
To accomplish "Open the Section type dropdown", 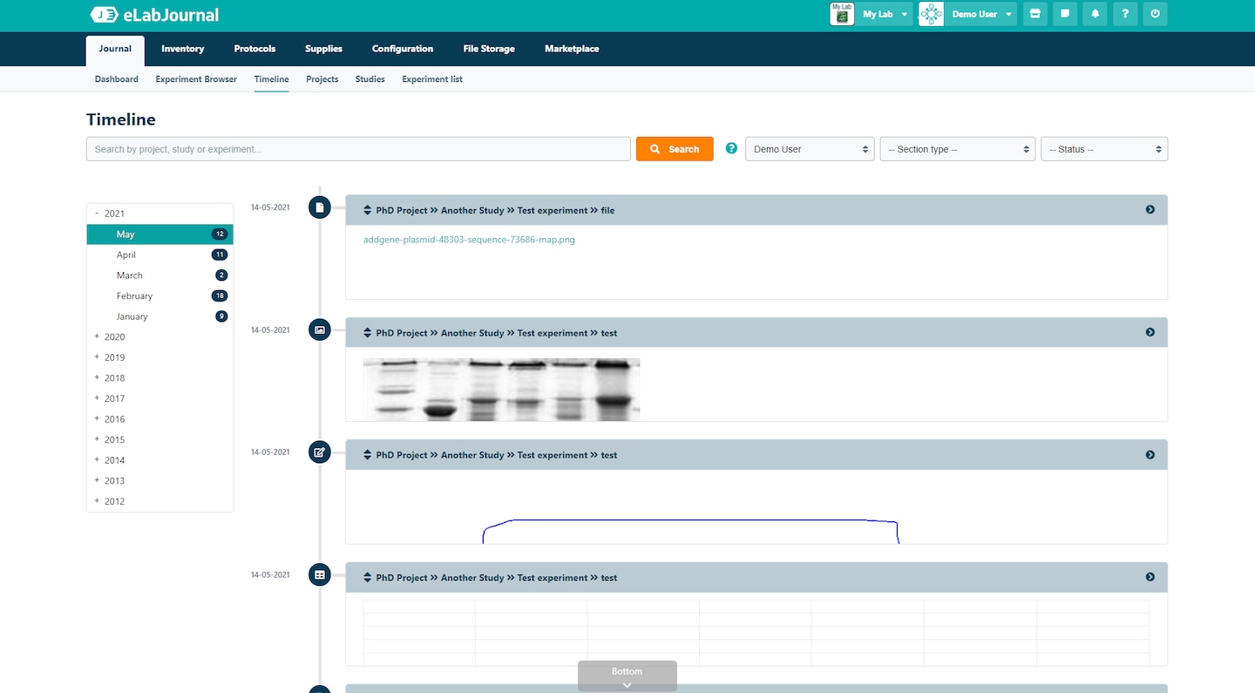I will point(957,149).
